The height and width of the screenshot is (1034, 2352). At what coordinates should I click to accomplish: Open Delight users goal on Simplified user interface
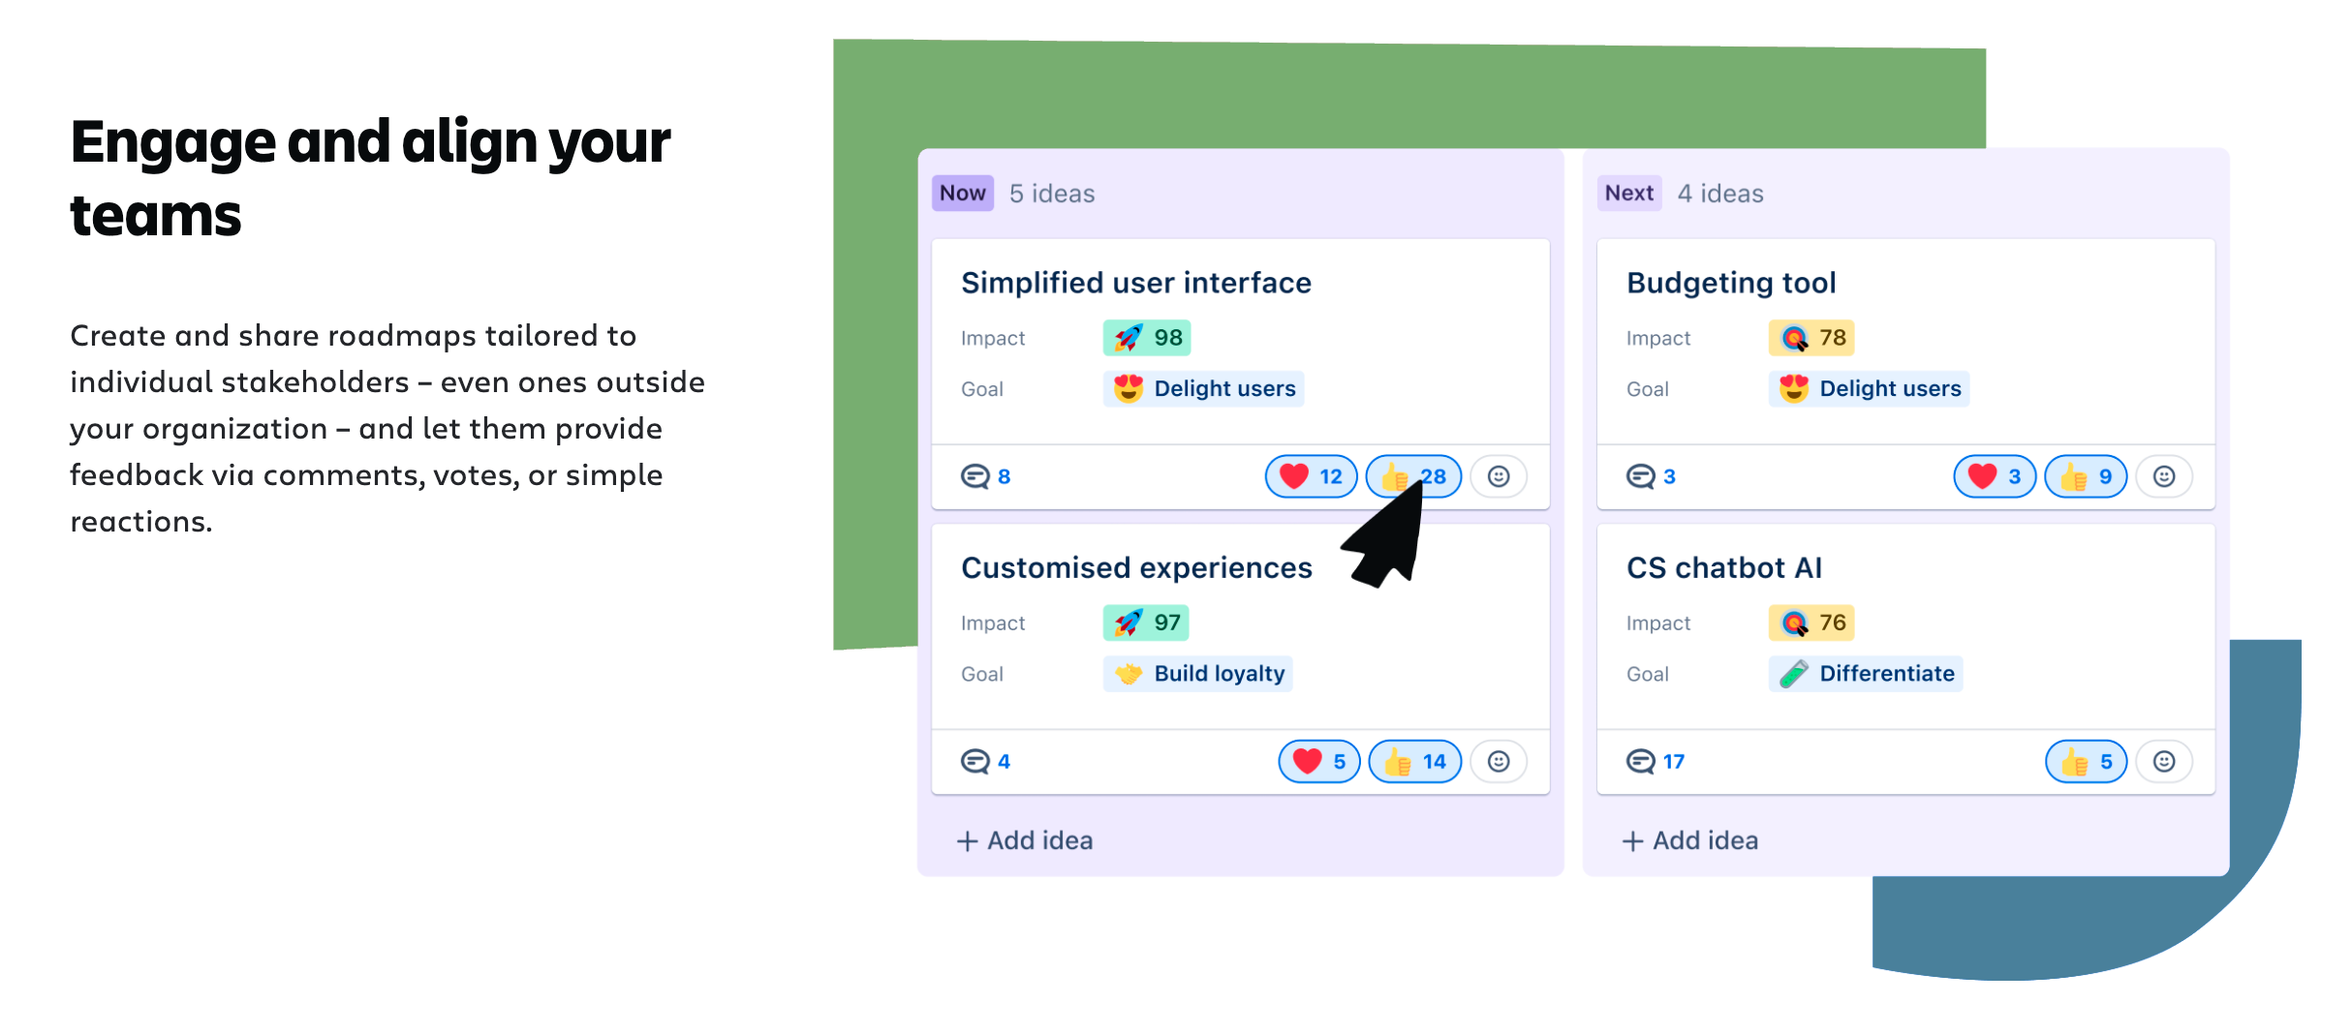coord(1204,388)
